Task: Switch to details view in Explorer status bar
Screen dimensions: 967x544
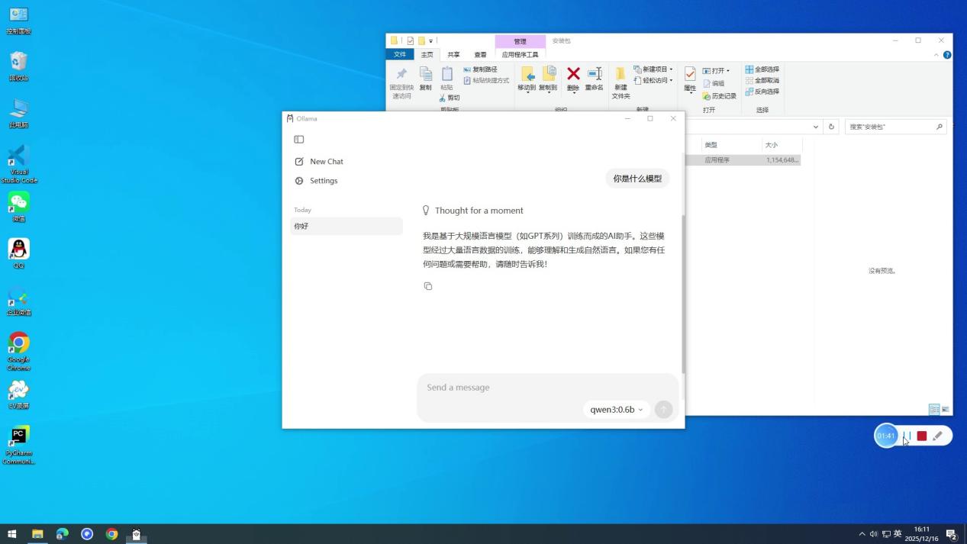Action: click(933, 410)
